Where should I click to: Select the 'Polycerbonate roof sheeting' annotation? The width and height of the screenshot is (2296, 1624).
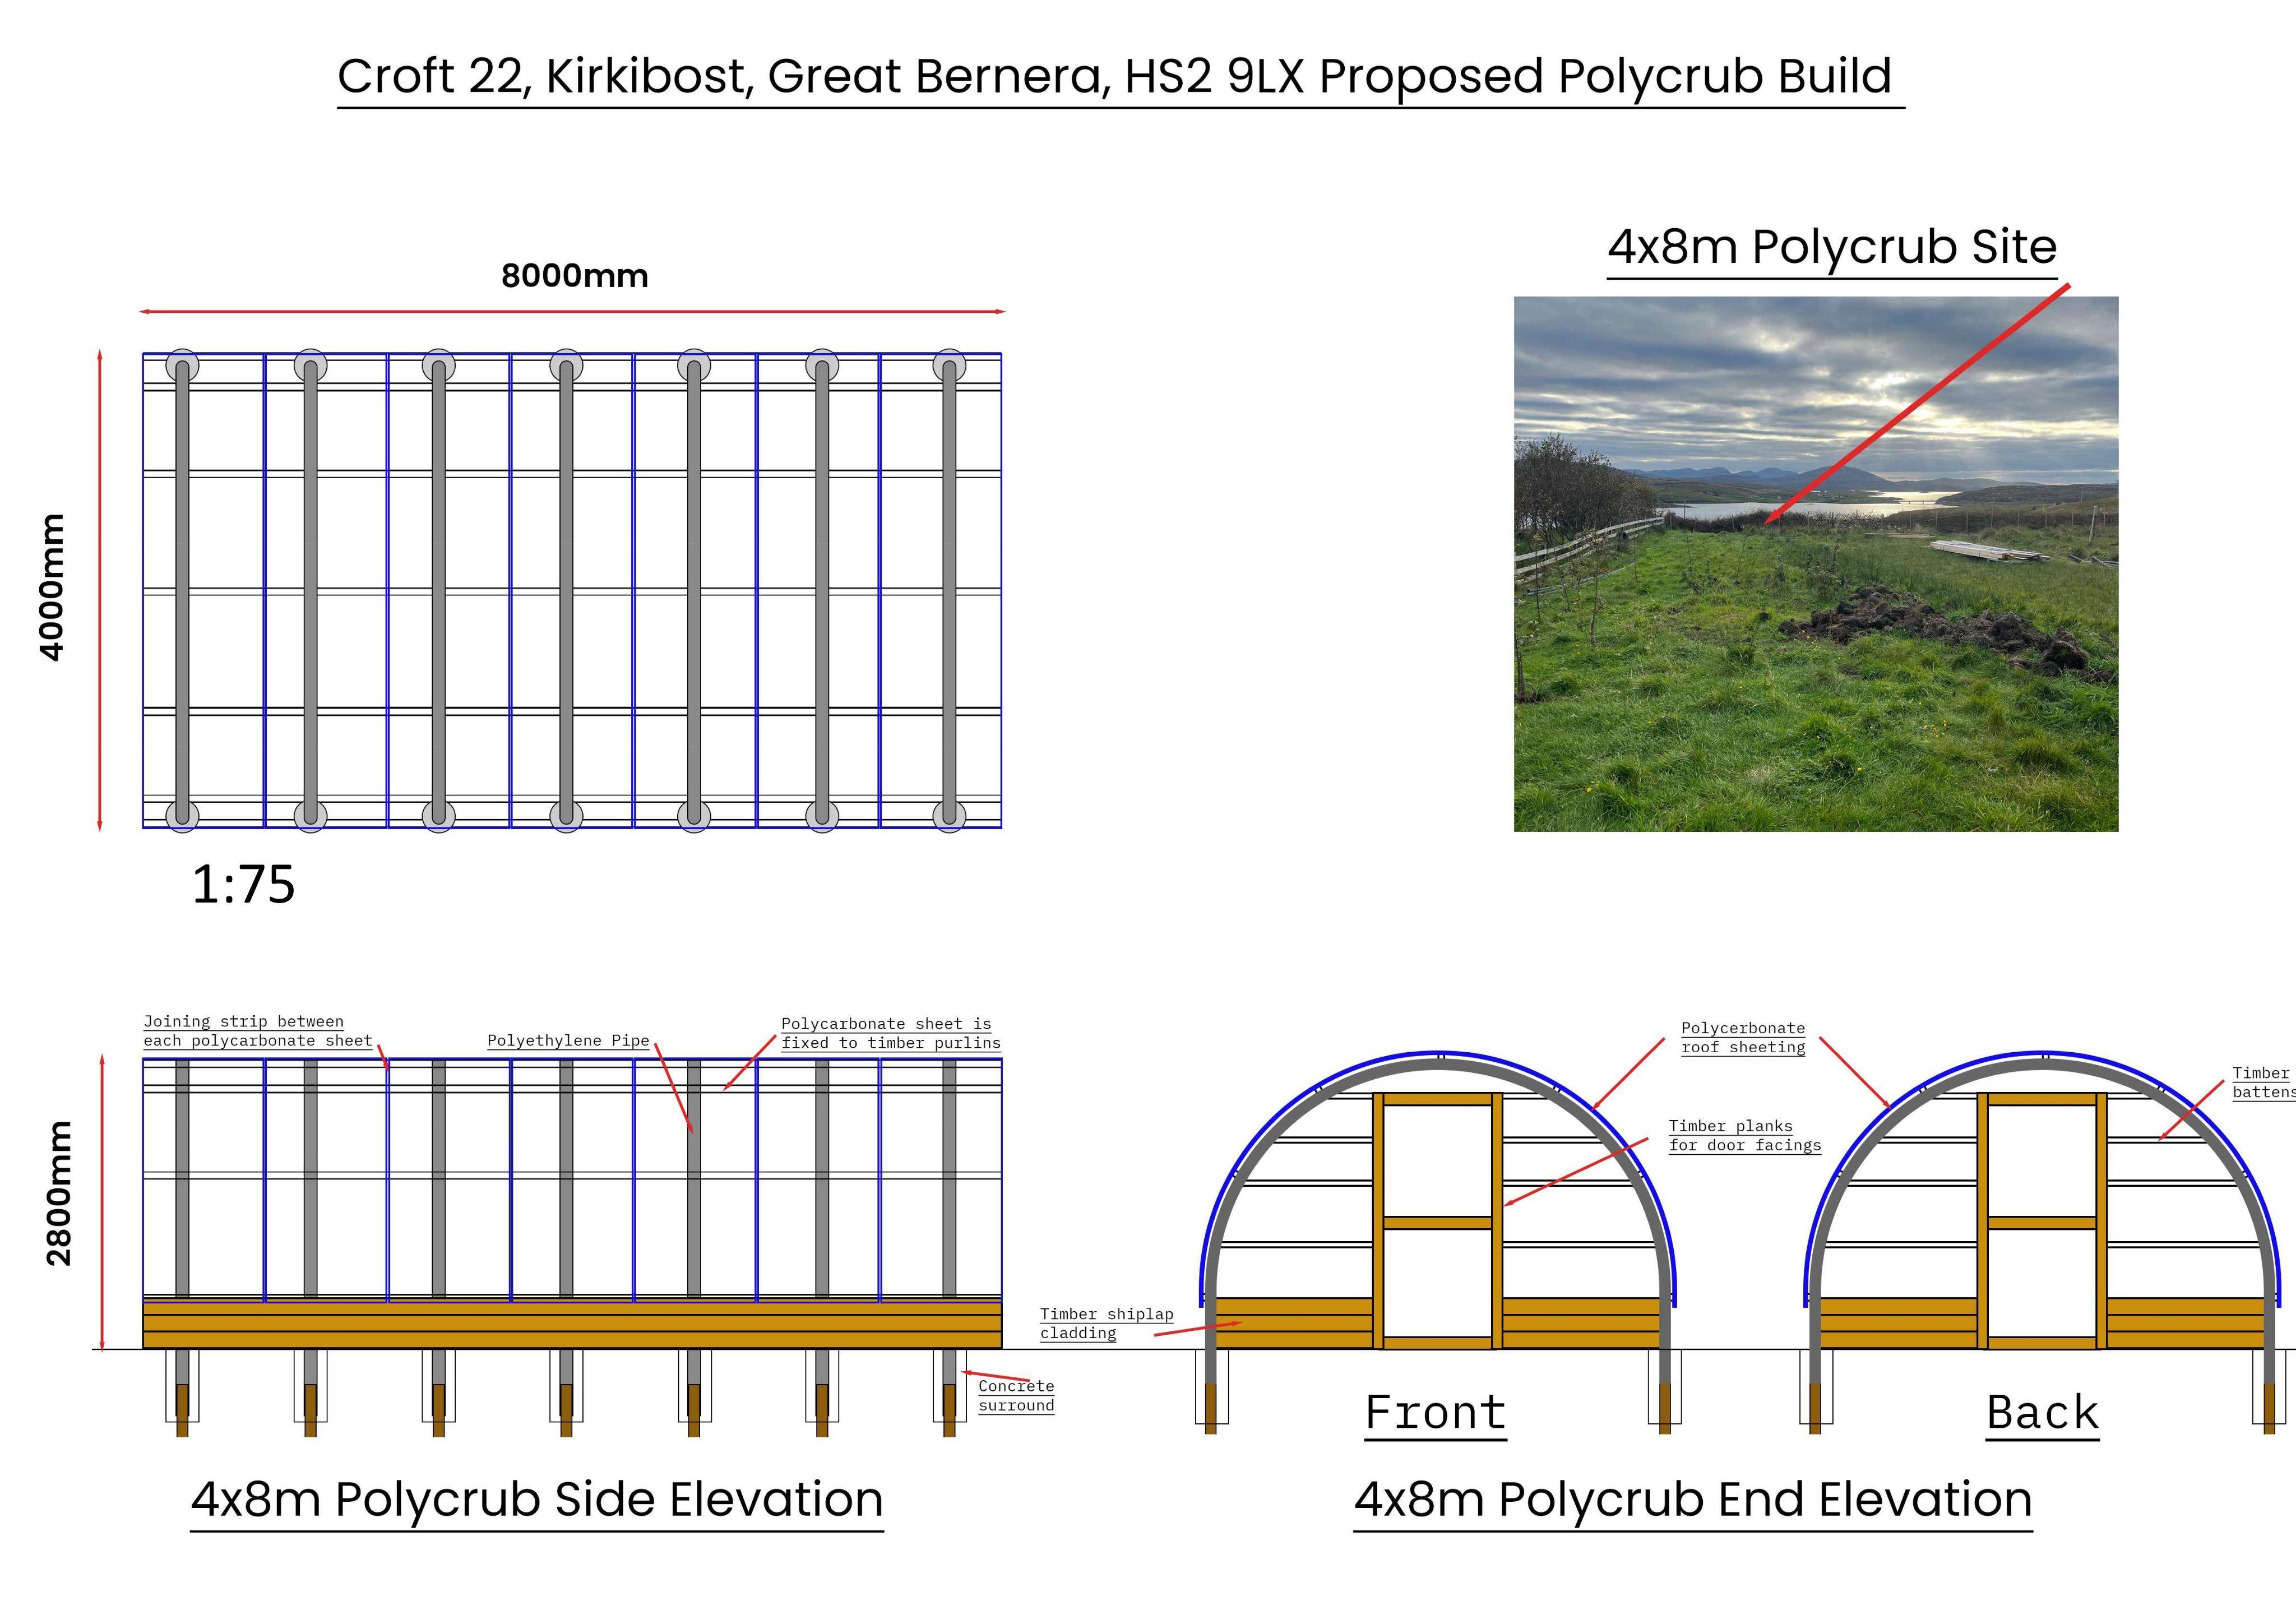(1743, 1037)
